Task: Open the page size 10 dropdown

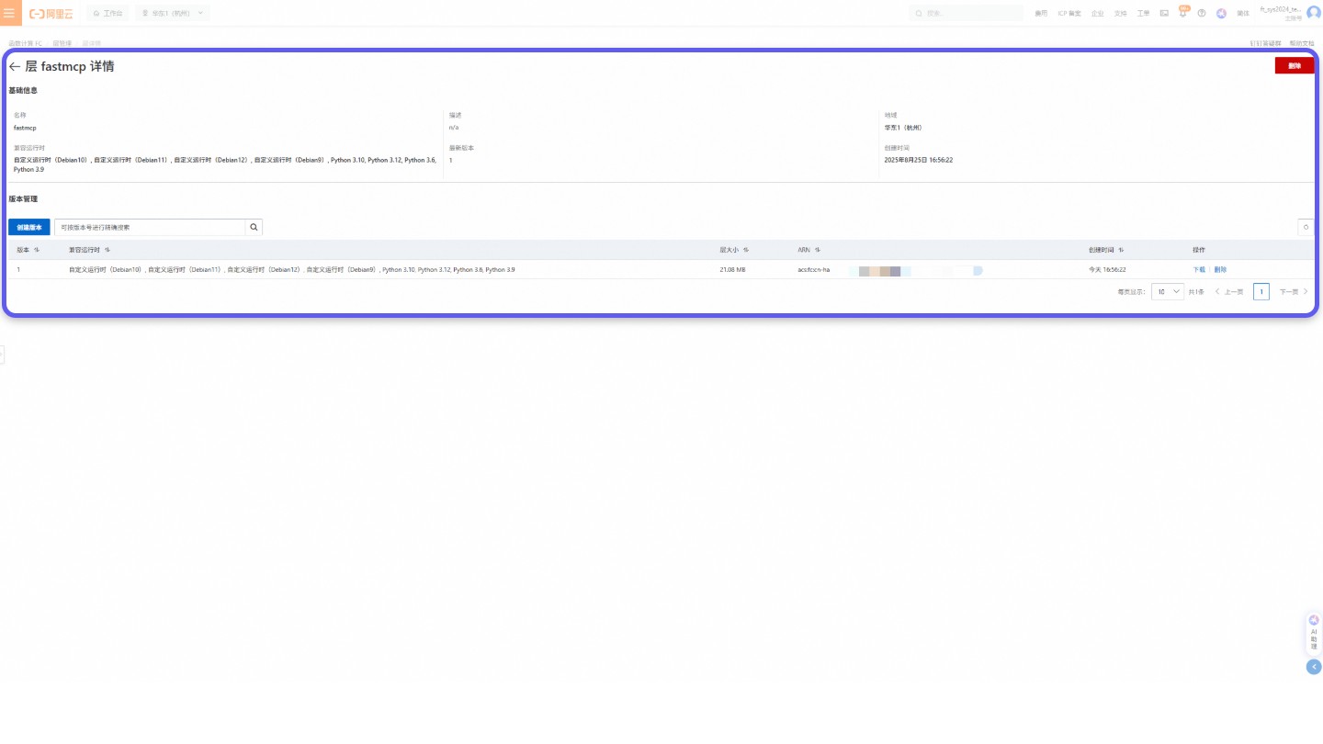Action: coord(1167,291)
